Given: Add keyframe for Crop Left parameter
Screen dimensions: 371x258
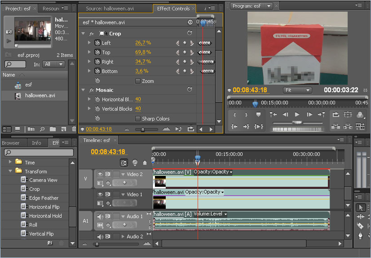Looking at the screenshot, I should (x=185, y=43).
